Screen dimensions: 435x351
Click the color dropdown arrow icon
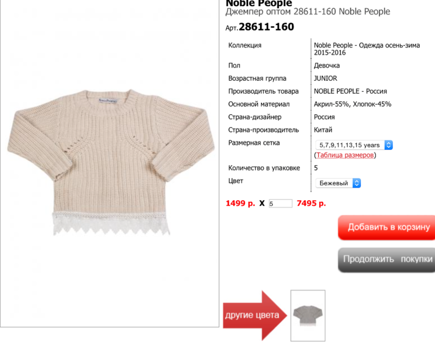[x=357, y=183]
